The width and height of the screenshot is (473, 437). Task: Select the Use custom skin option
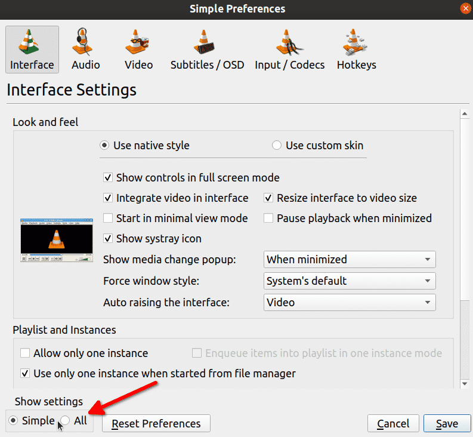277,146
